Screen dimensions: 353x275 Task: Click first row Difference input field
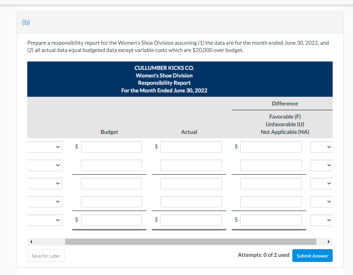pyautogui.click(x=271, y=147)
